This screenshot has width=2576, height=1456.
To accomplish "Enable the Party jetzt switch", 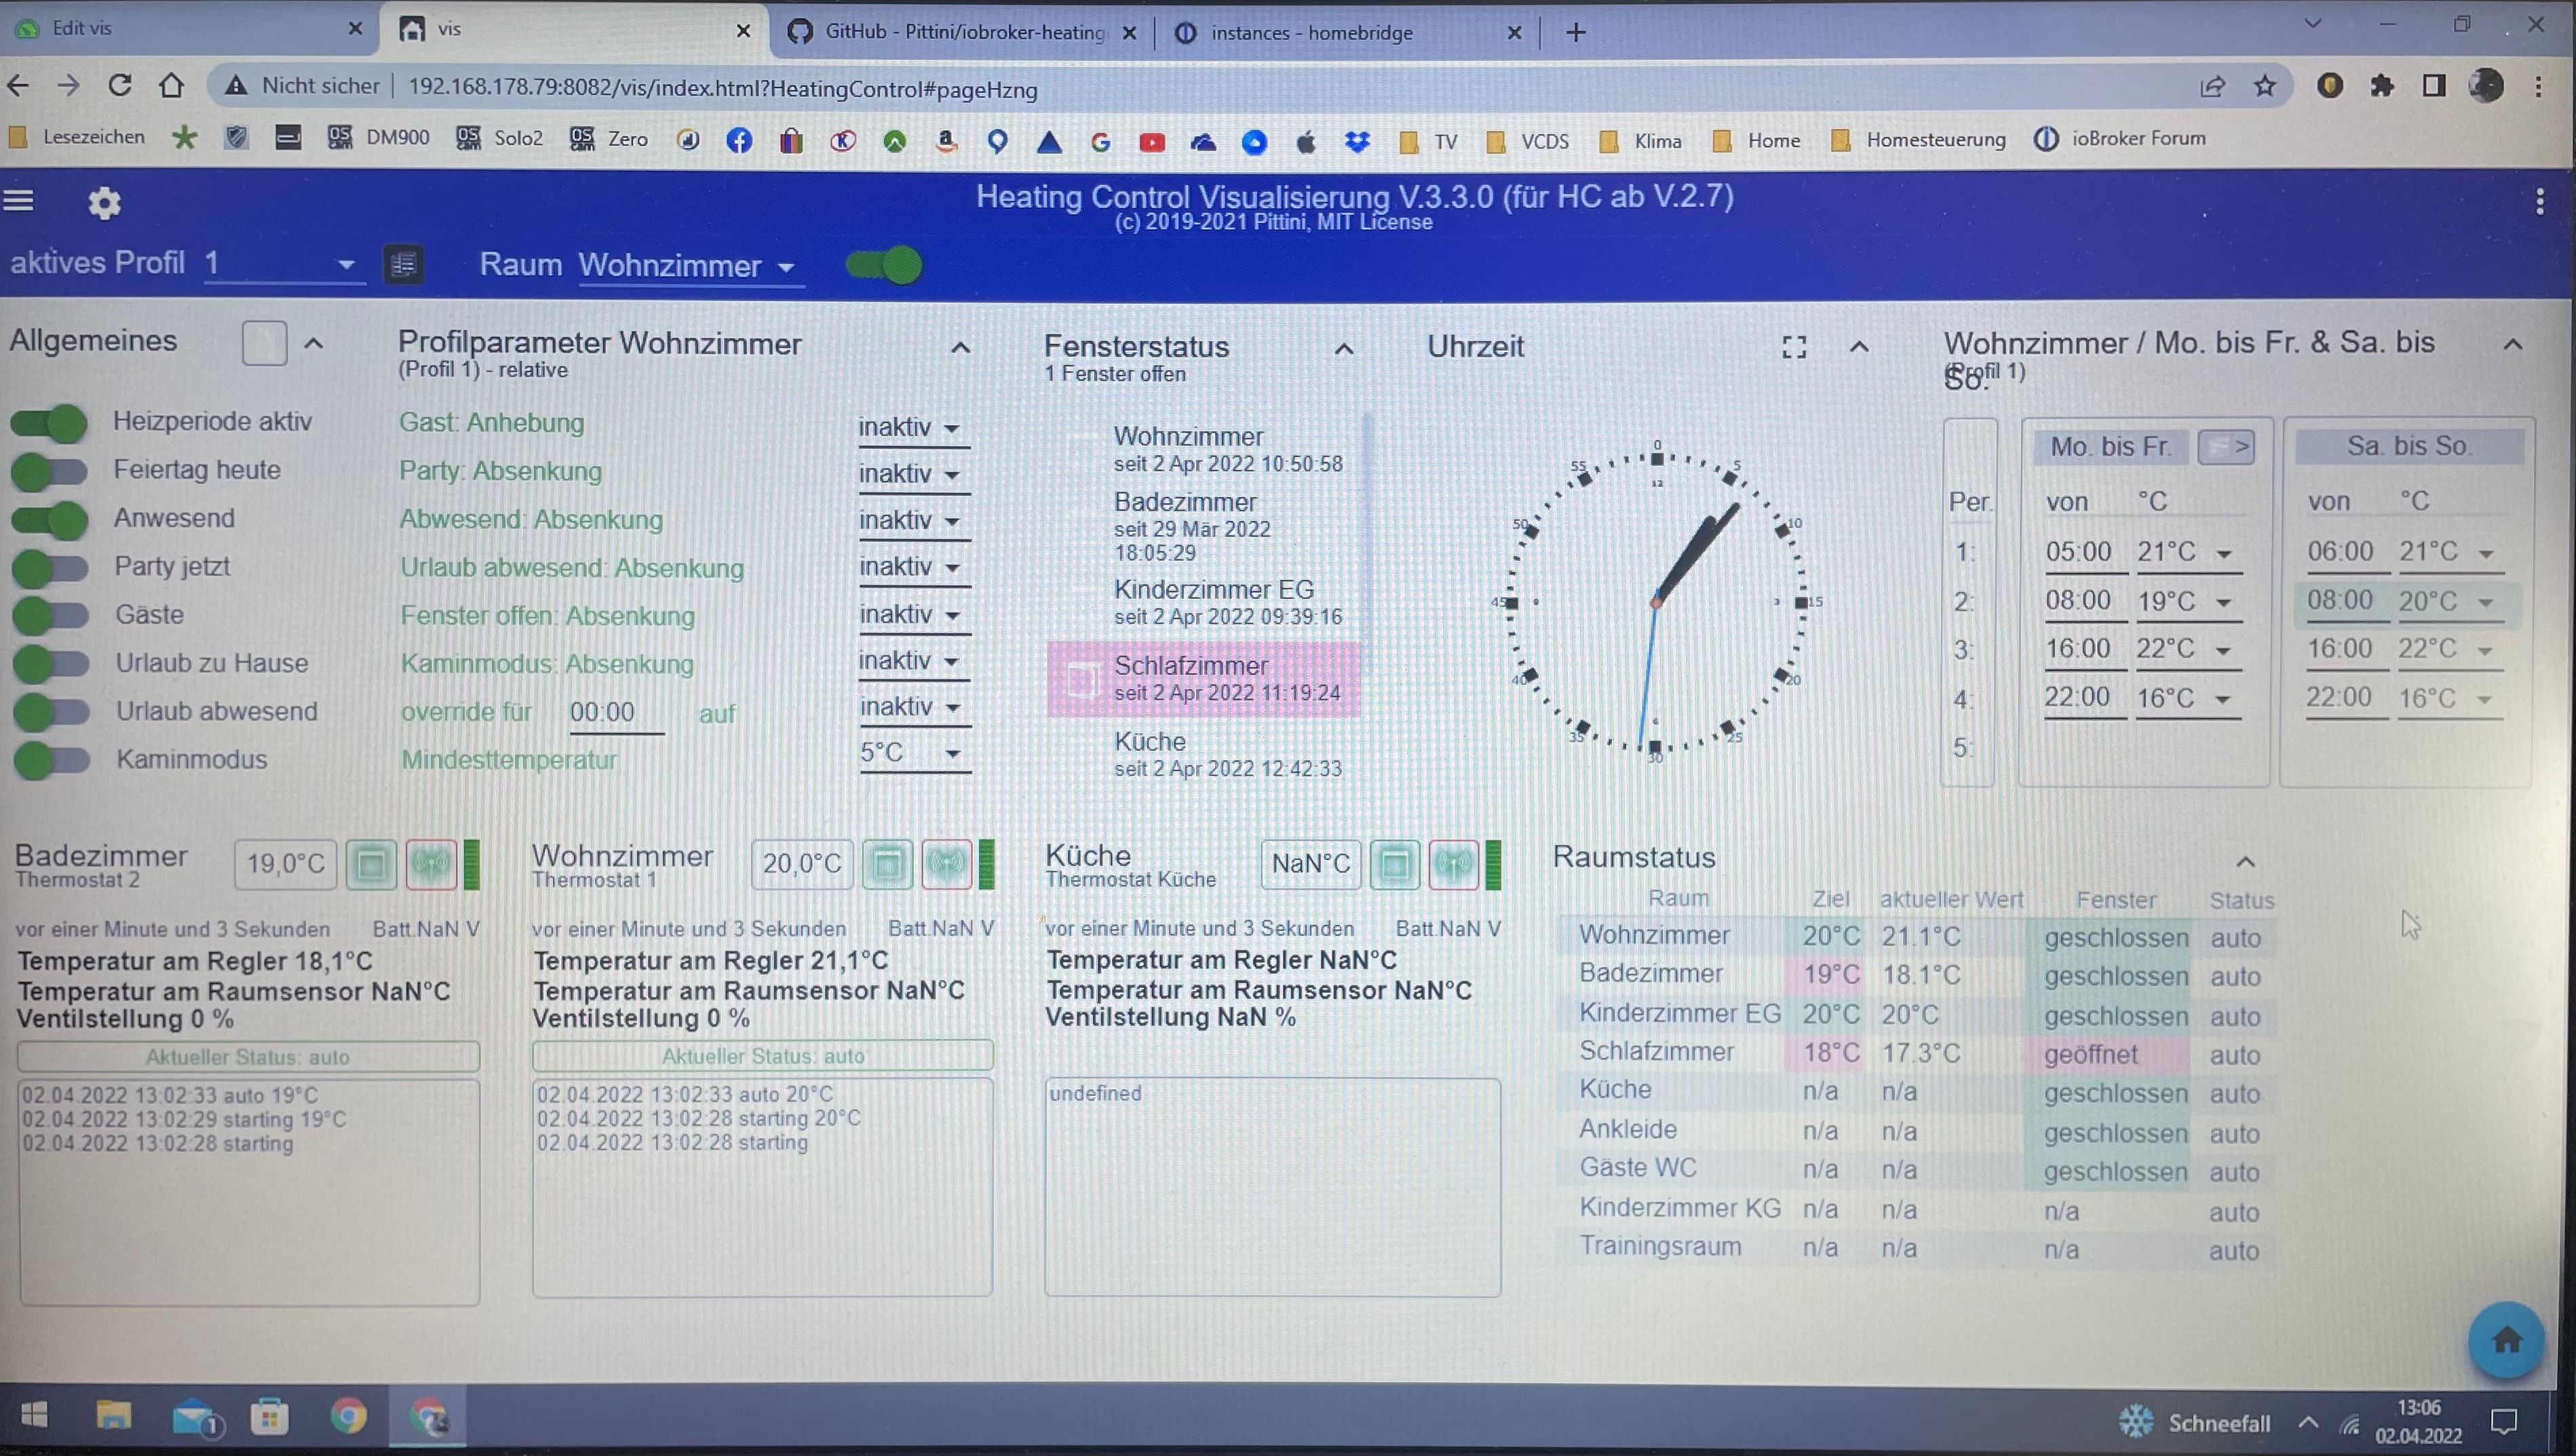I will coord(50,567).
